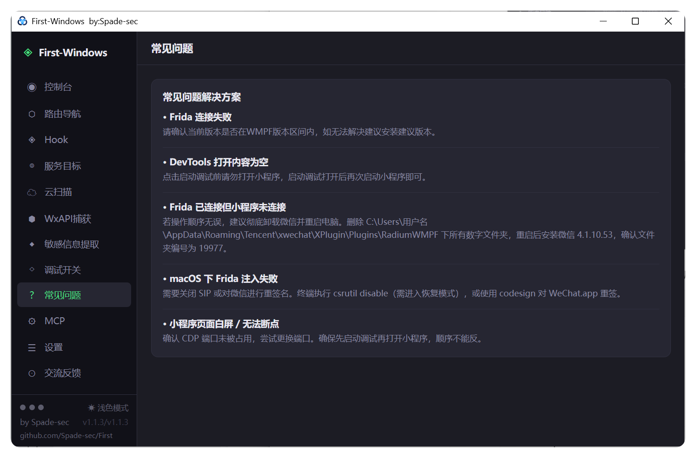Open 敏感信息提取 in the sidebar
Image resolution: width=696 pixels, height=458 pixels.
pyautogui.click(x=74, y=244)
